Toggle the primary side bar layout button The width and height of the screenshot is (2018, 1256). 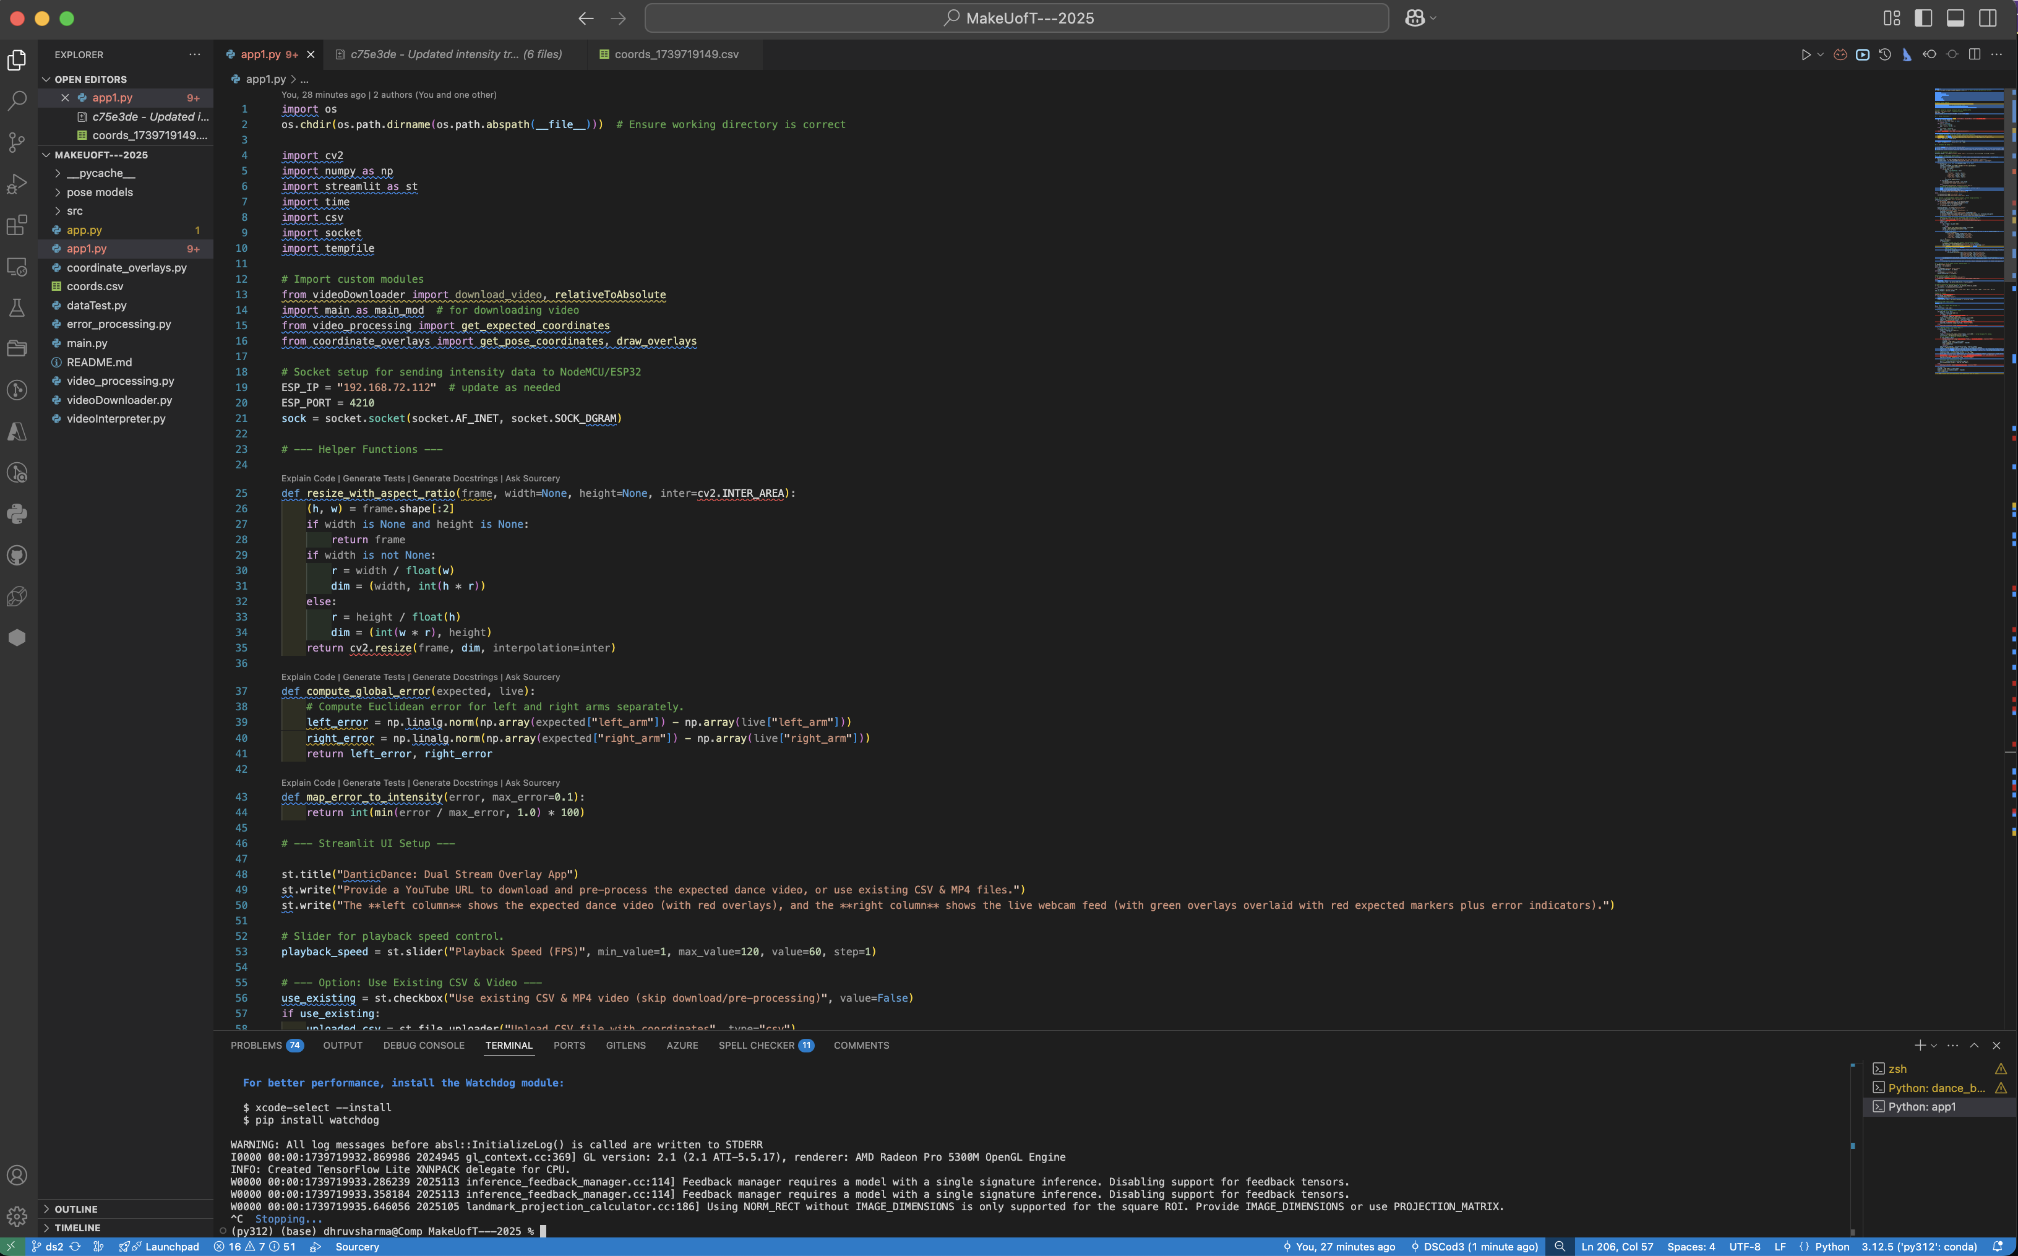coord(1923,19)
